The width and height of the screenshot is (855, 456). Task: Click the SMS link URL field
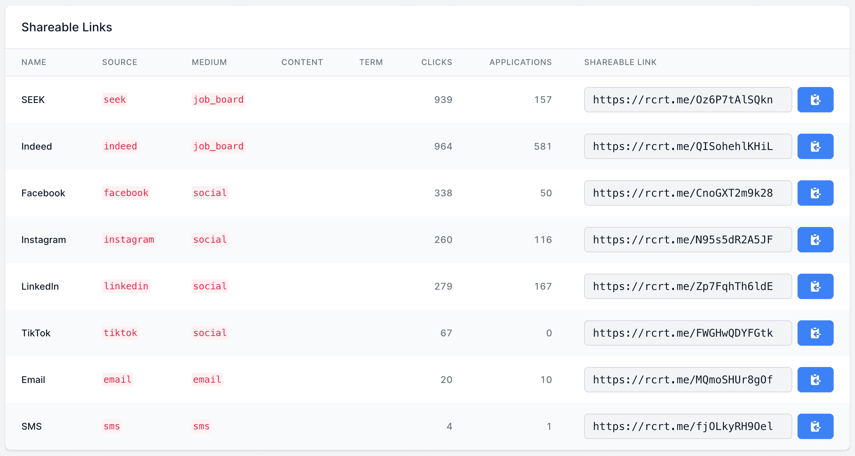click(688, 426)
